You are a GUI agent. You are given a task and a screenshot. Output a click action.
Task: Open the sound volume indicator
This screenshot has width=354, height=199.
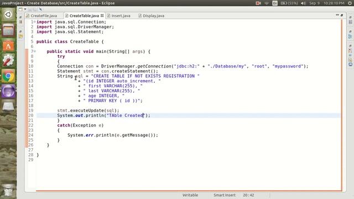click(303, 3)
